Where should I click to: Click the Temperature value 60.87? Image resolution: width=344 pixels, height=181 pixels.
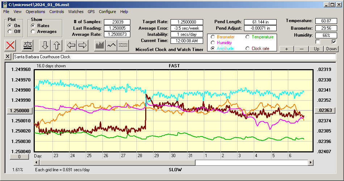click(x=326, y=21)
